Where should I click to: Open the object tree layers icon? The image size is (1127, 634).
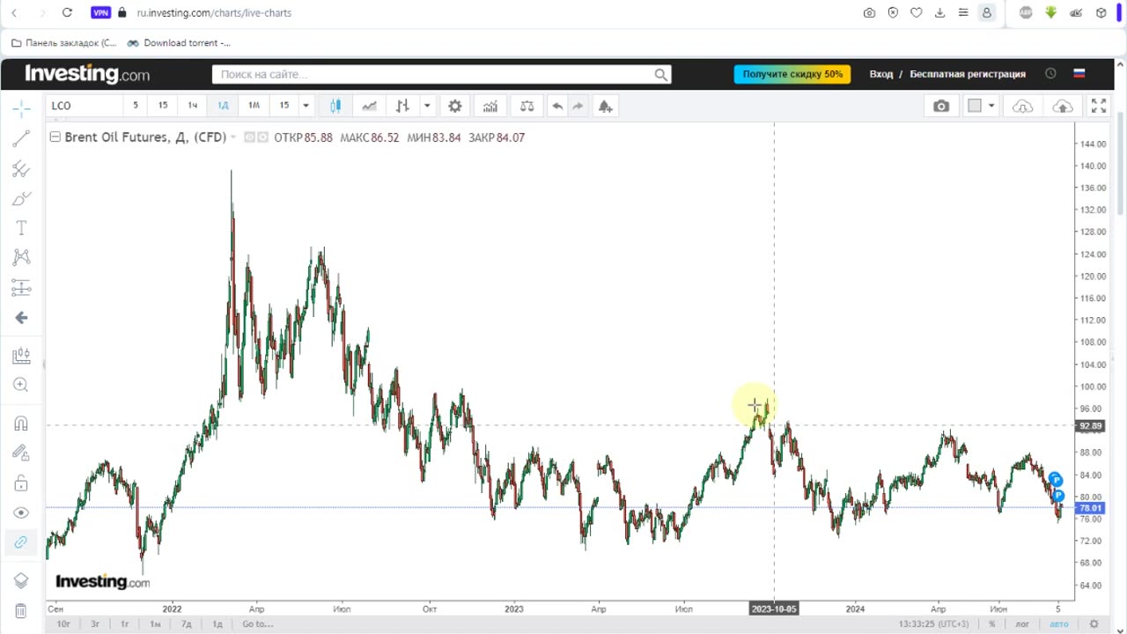(21, 581)
